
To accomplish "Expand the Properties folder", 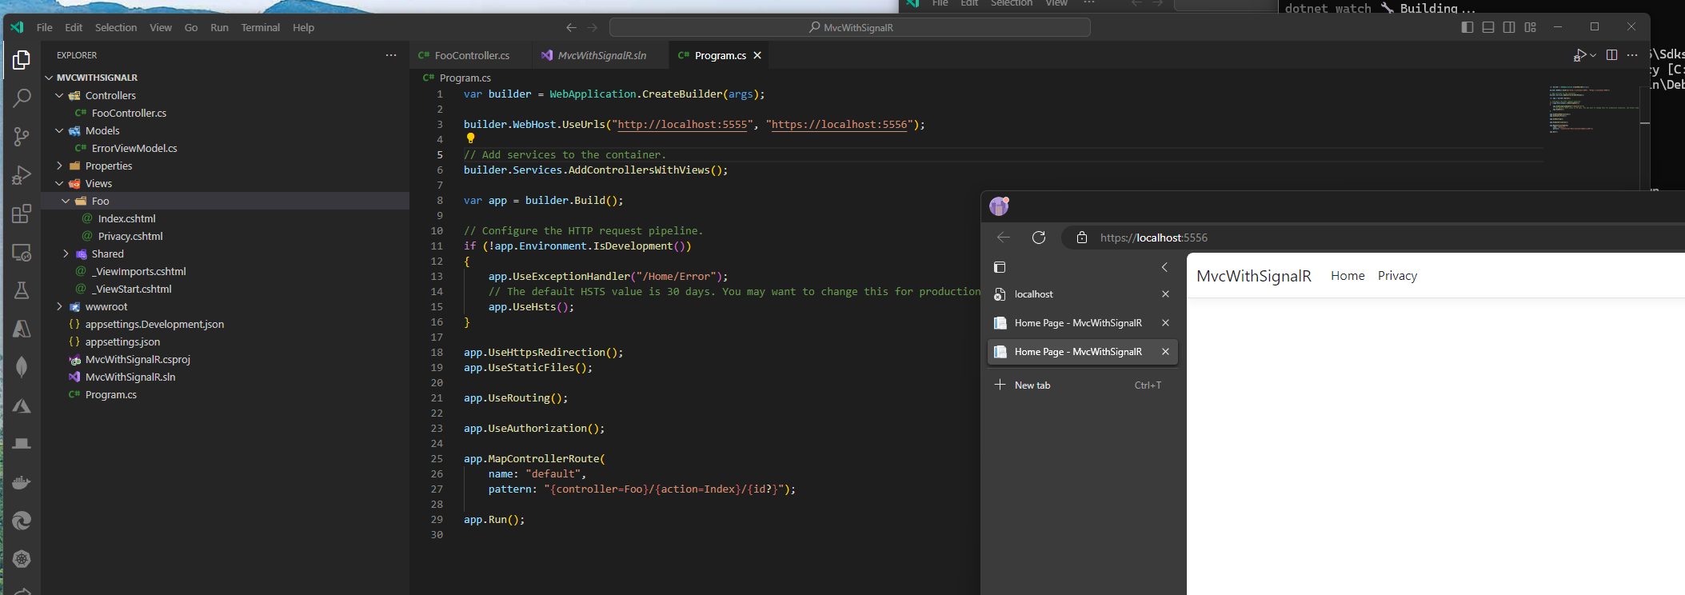I will (x=108, y=166).
